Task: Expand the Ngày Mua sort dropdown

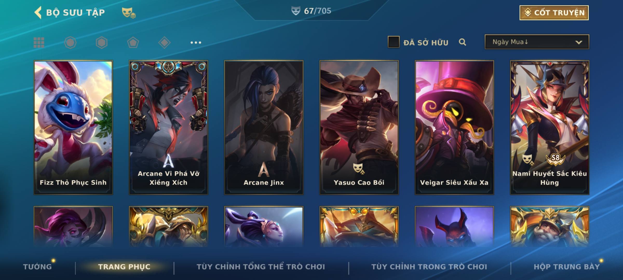Action: click(x=537, y=42)
